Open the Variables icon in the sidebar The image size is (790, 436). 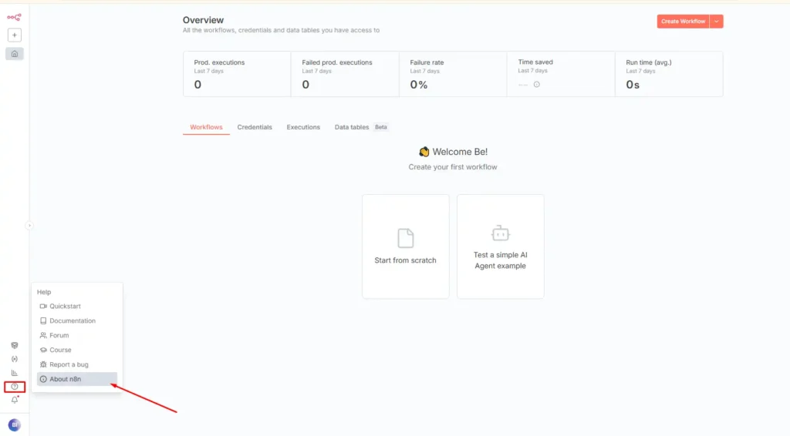click(x=15, y=359)
